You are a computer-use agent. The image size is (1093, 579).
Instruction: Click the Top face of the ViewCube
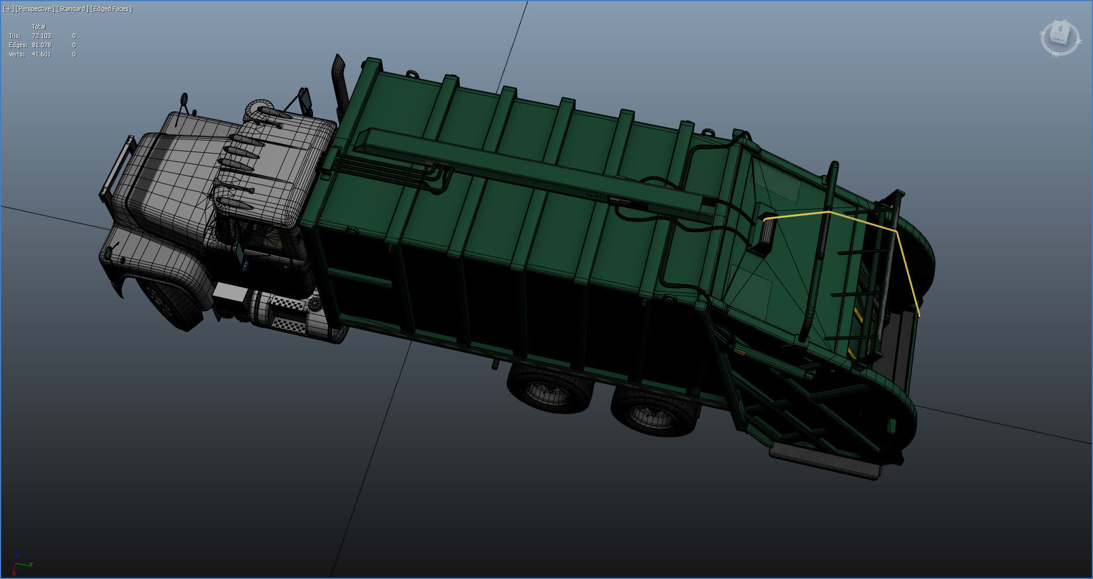[1060, 29]
